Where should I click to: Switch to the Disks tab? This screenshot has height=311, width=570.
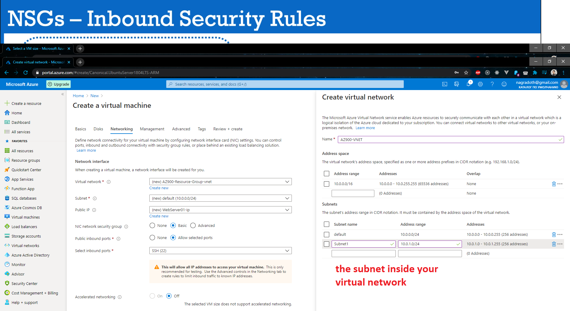[x=98, y=129]
